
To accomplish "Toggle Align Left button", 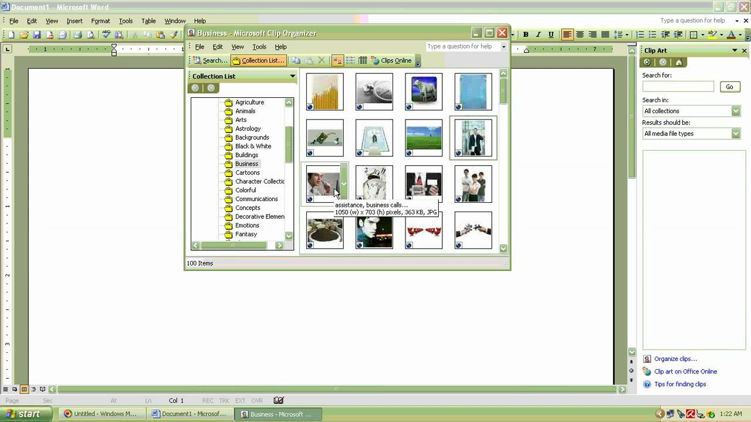I will point(567,35).
